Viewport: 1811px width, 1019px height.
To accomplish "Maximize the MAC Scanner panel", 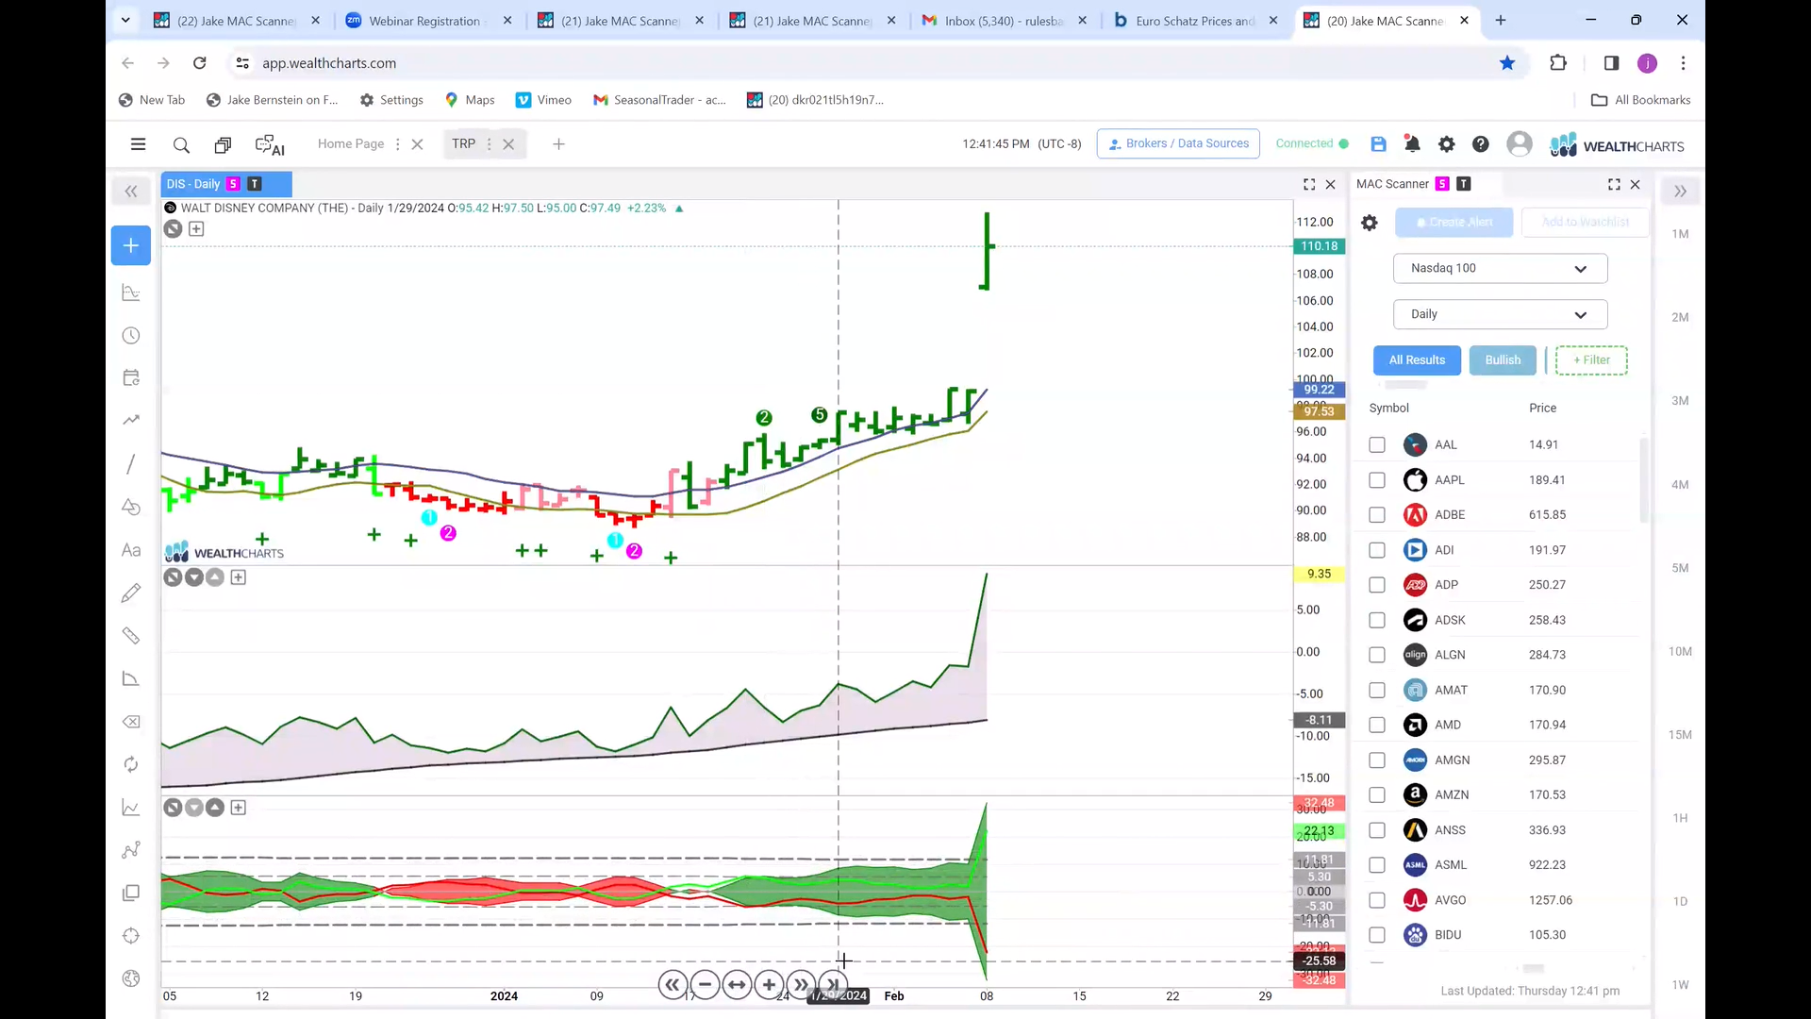I will tap(1614, 184).
